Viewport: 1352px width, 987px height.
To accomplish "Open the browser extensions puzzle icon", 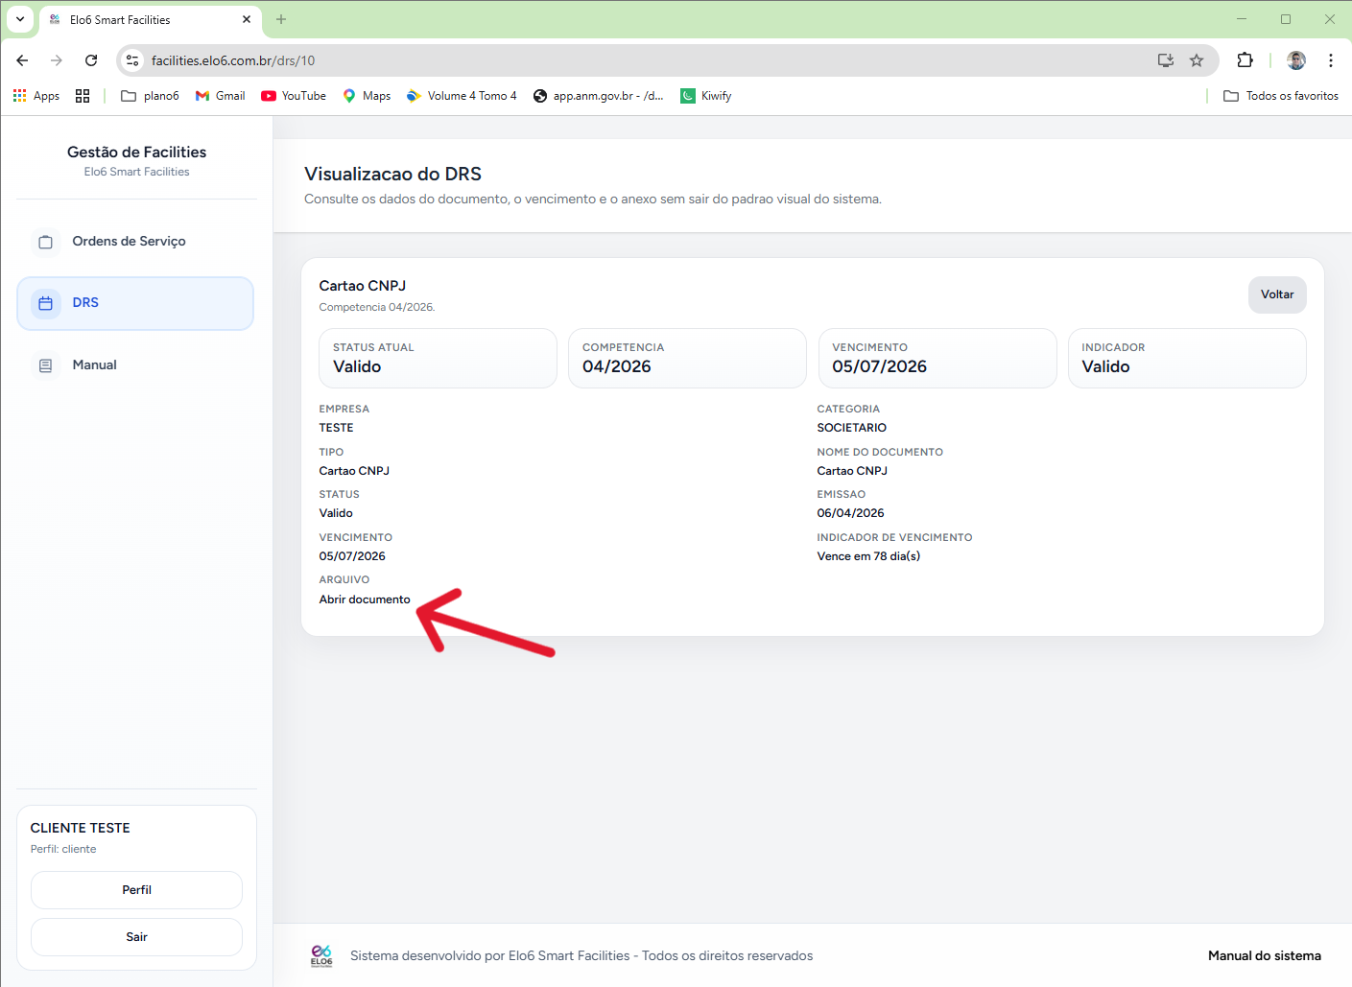I will tap(1245, 60).
